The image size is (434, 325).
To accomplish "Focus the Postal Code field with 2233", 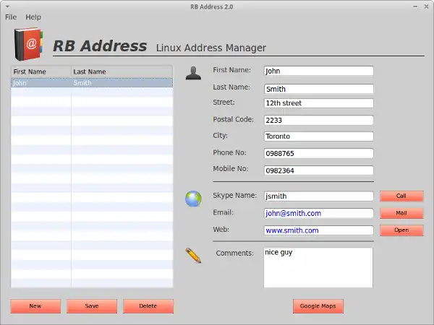I will pos(318,120).
